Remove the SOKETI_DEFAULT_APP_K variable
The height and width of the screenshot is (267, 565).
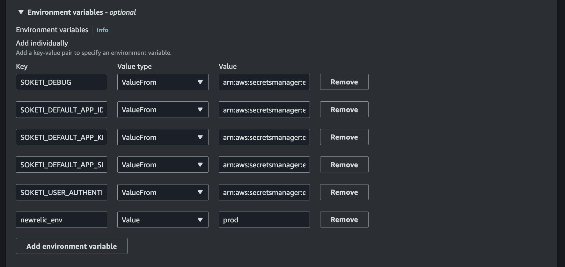point(344,137)
